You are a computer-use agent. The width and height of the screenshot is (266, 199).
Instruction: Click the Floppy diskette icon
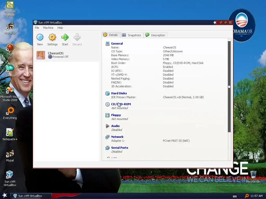point(107,115)
